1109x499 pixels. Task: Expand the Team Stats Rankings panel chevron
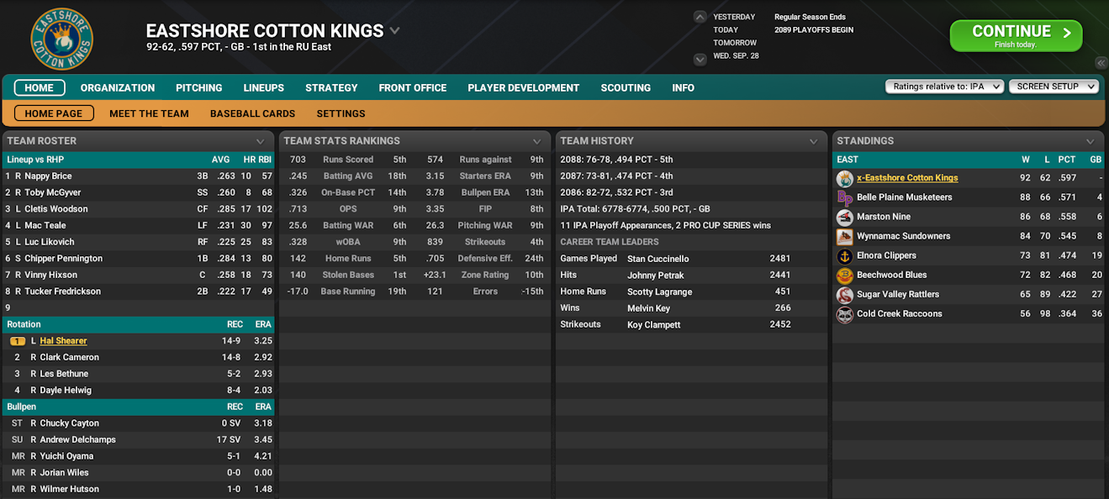click(x=536, y=141)
